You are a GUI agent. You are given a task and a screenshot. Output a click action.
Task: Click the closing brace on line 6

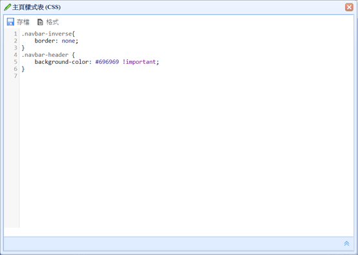tap(23, 69)
